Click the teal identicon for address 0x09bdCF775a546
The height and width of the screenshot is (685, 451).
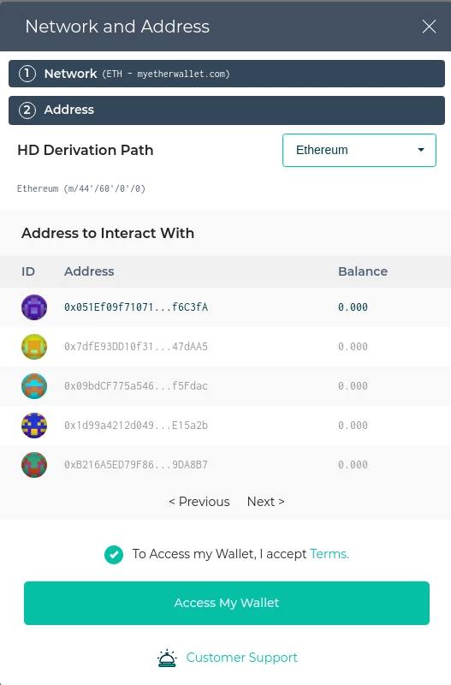click(x=34, y=386)
